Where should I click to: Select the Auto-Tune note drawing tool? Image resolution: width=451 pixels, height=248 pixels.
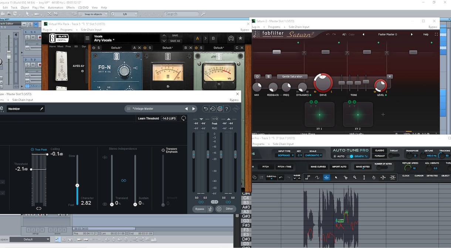click(326, 178)
